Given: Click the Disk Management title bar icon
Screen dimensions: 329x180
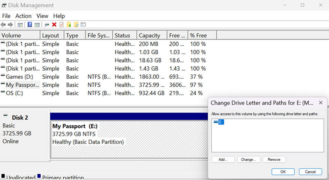Looking at the screenshot, I should pyautogui.click(x=4, y=5).
